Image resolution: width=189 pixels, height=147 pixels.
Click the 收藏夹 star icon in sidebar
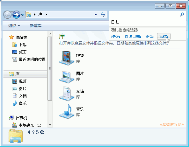pos(11,37)
